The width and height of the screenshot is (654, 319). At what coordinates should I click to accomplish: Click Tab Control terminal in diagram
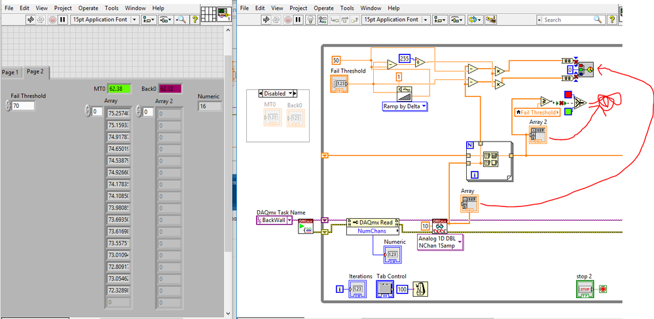[x=384, y=289]
